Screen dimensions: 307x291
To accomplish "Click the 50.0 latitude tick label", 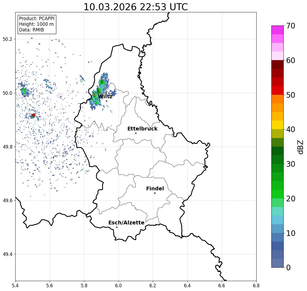I will coord(8,93).
